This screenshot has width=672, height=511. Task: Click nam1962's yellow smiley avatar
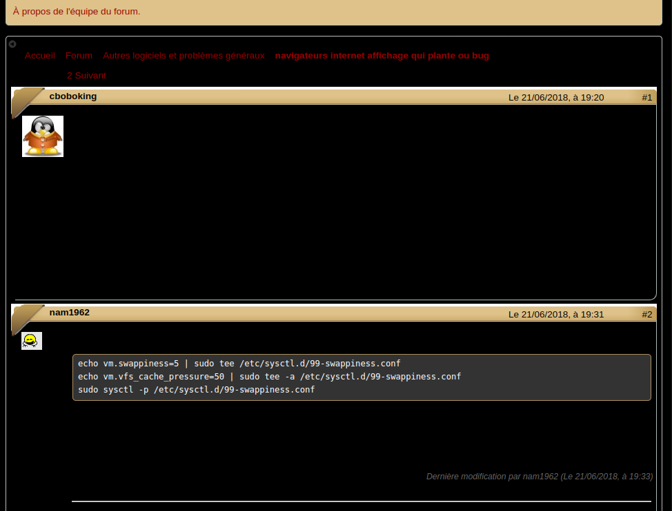(x=32, y=340)
